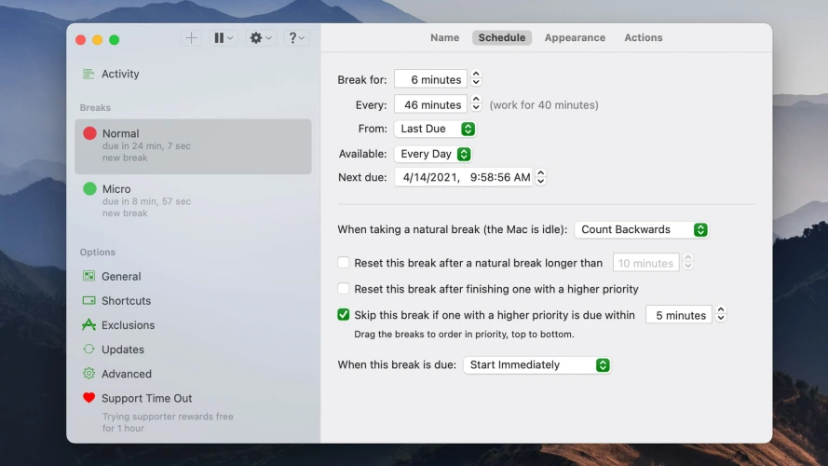Open the Available 'Every Day' dropdown
828x466 pixels.
tap(434, 154)
